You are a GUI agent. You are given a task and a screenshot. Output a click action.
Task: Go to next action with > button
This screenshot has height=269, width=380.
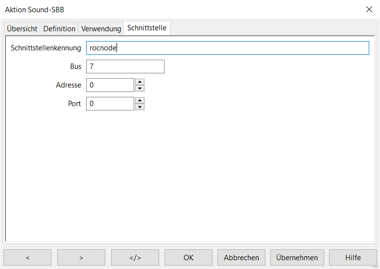pos(81,258)
